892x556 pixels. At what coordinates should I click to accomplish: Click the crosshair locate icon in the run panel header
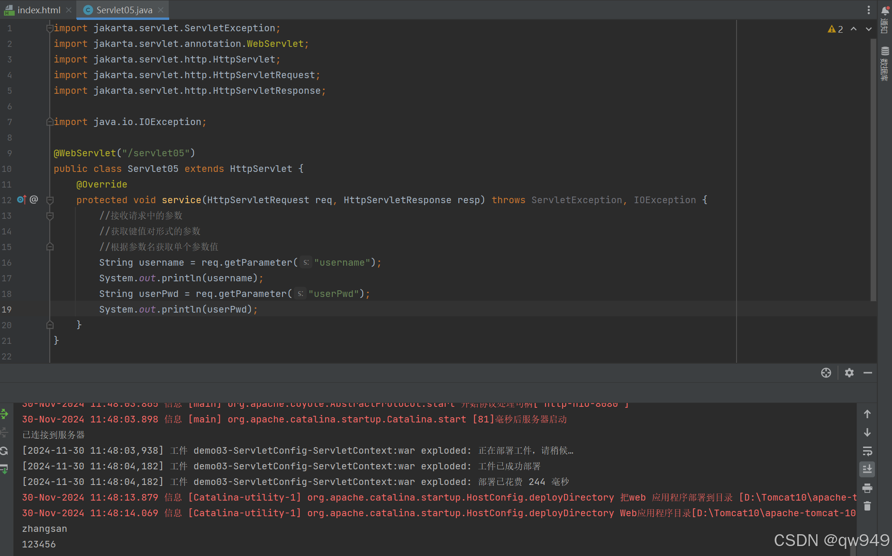pyautogui.click(x=826, y=373)
